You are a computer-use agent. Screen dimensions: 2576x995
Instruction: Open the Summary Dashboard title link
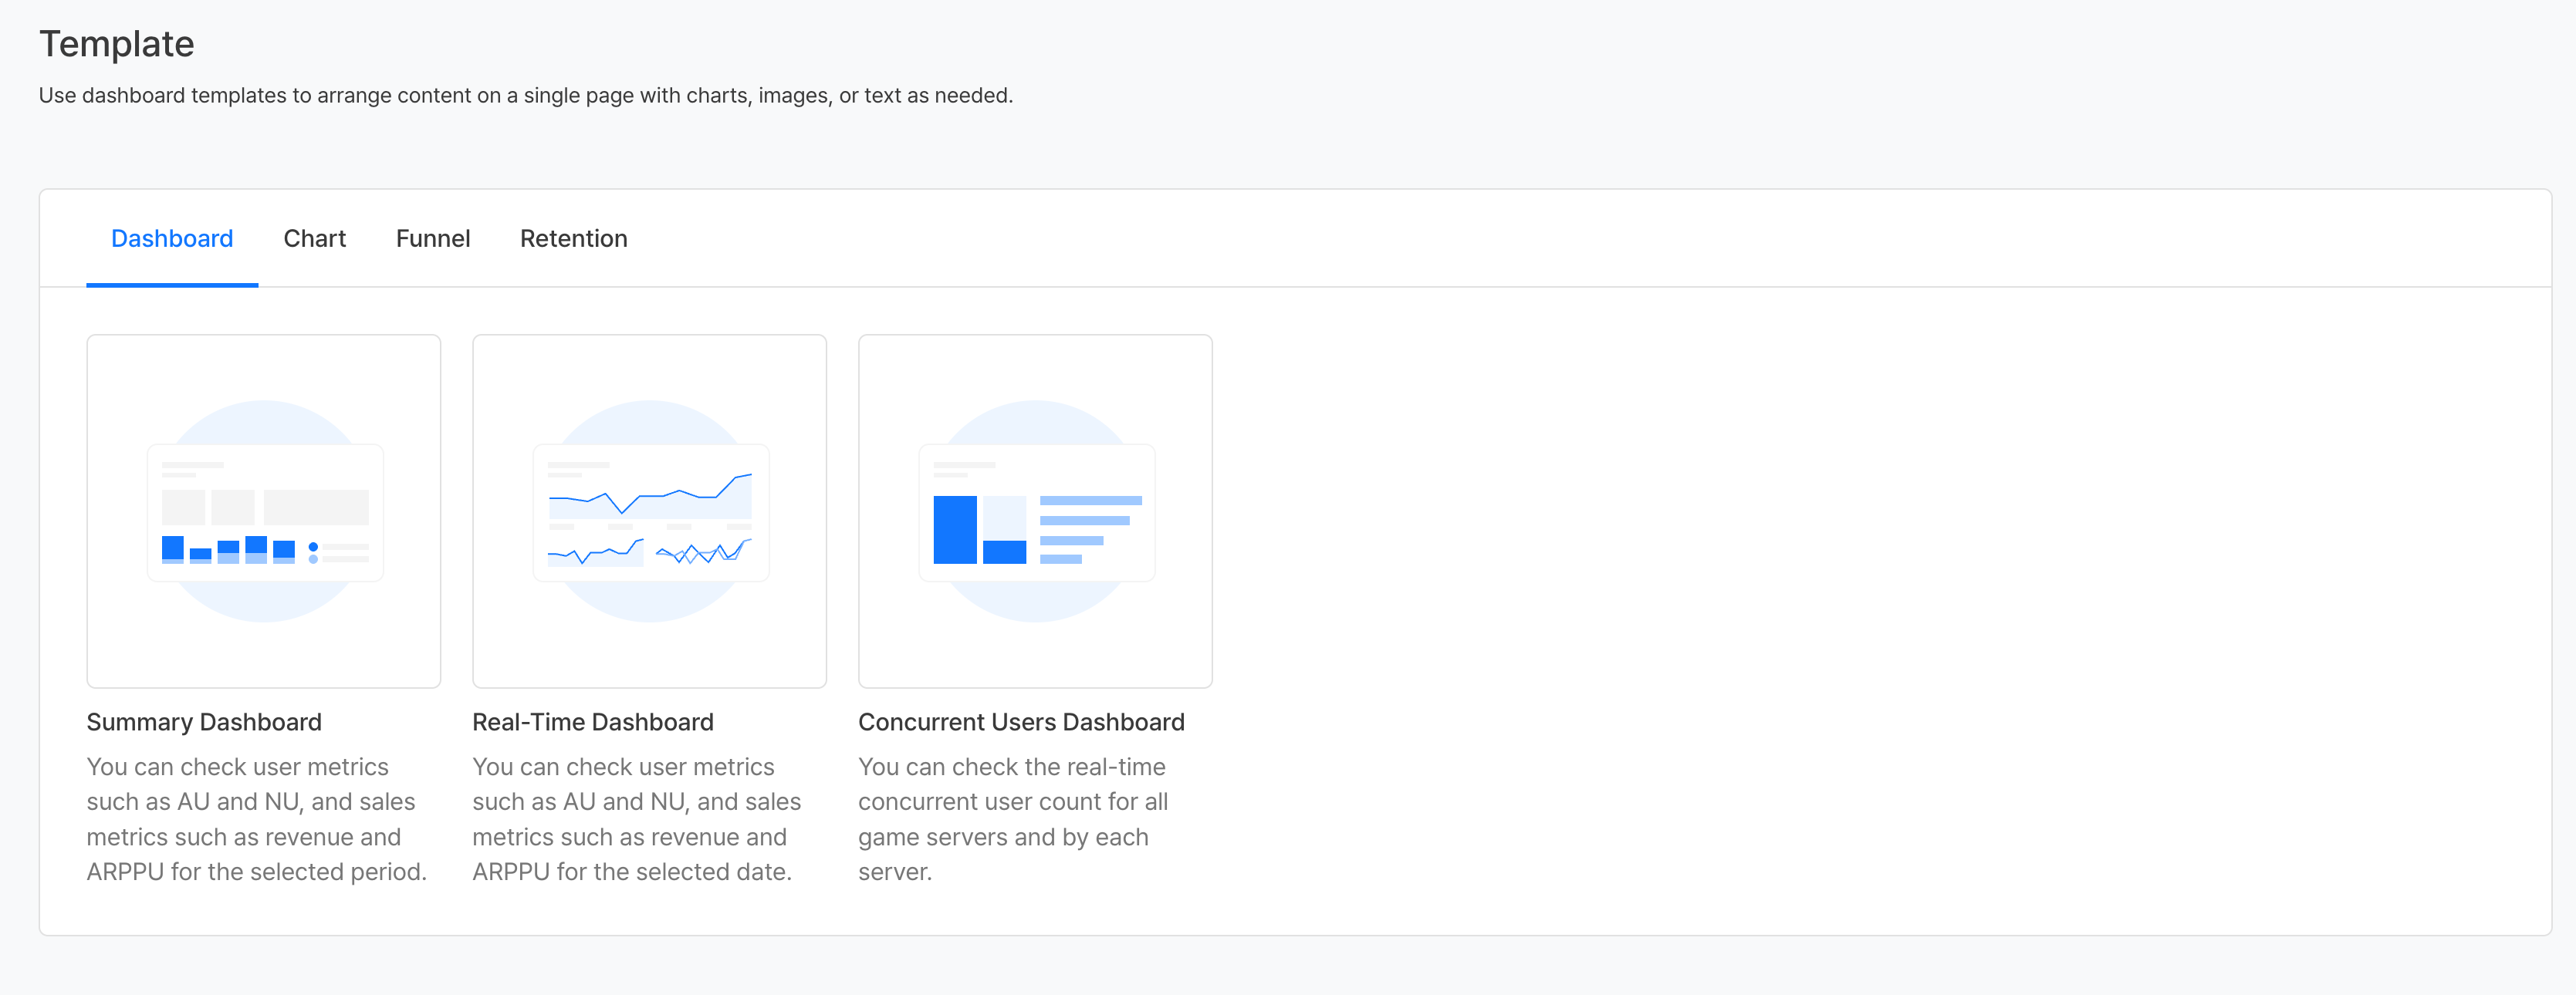(x=204, y=722)
